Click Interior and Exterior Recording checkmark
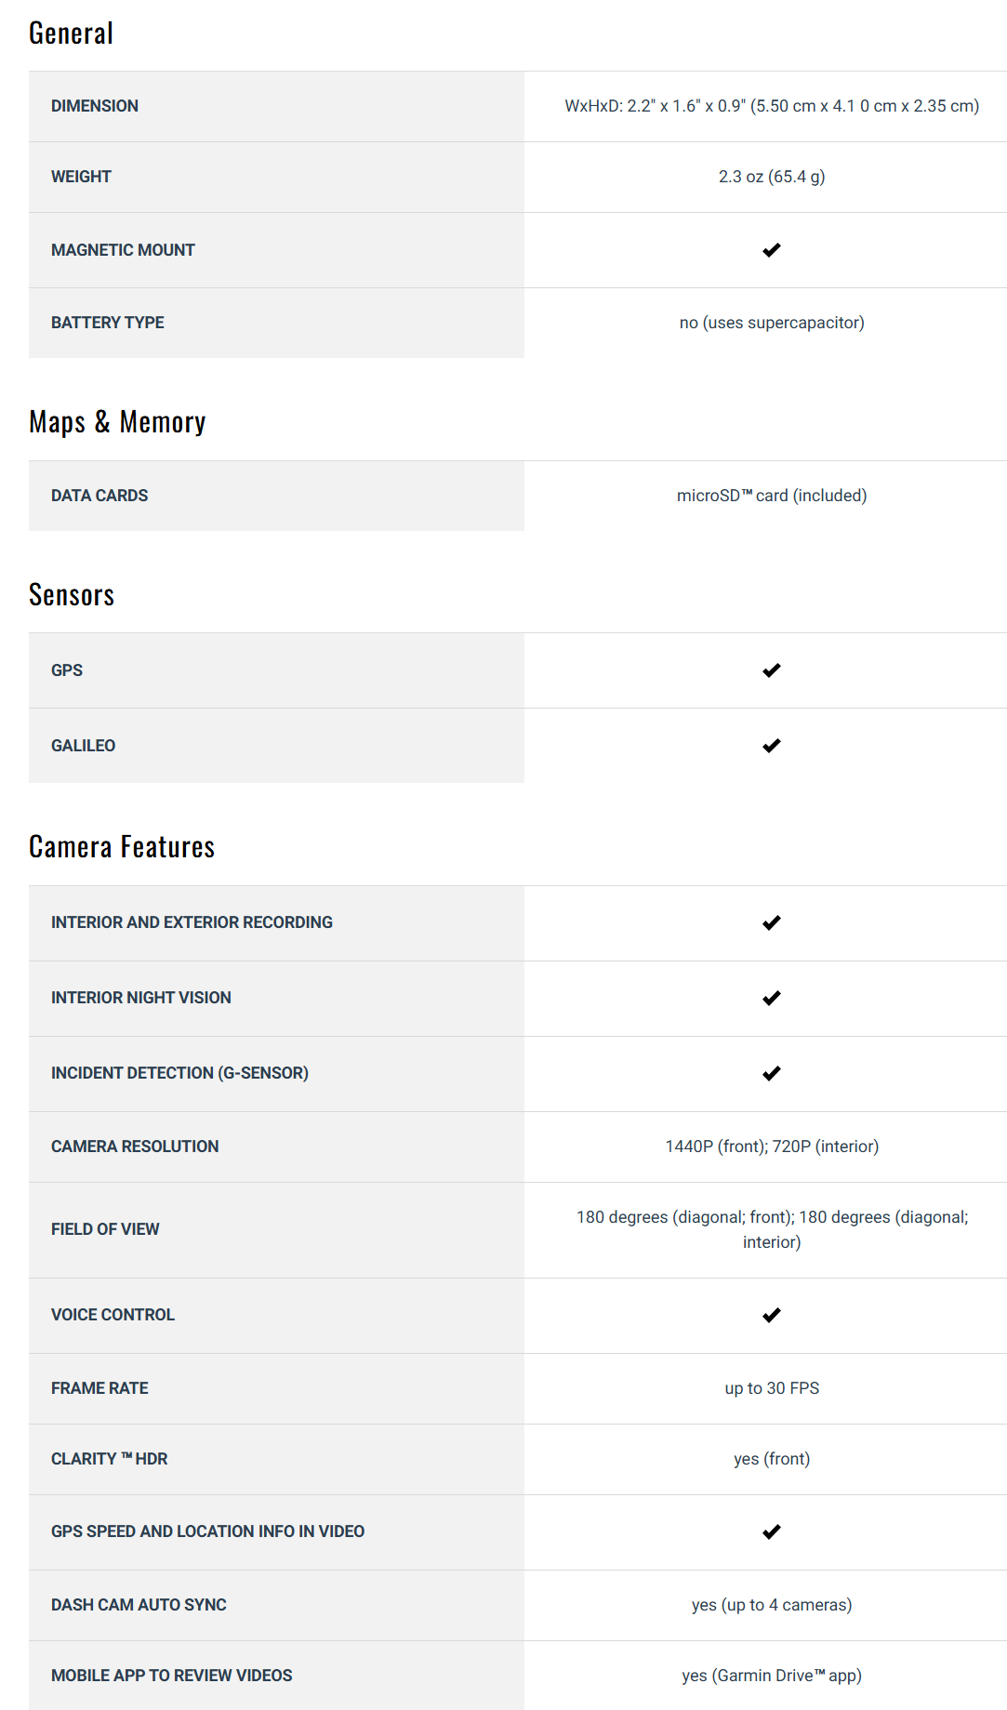Viewport: 1007px width, 1710px height. click(x=771, y=923)
